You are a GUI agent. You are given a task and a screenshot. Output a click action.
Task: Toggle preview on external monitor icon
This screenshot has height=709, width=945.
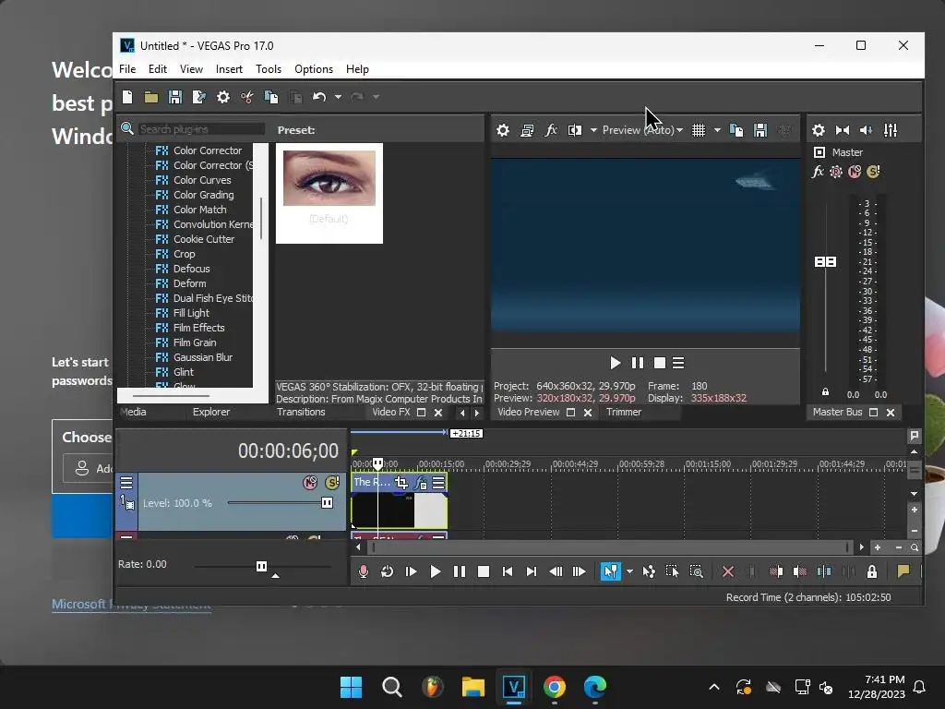(x=527, y=130)
